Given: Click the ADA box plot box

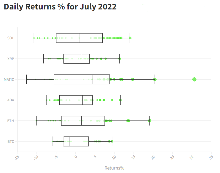Looking at the screenshot, I should tap(76, 100).
